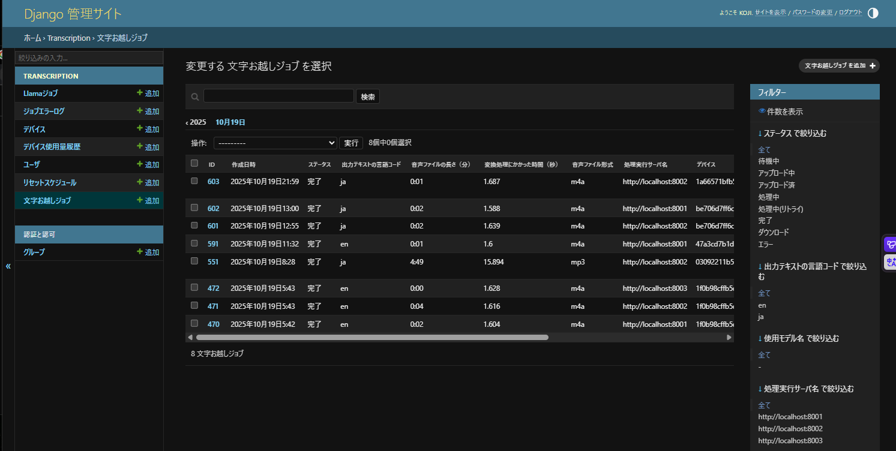Go to Transcription in the breadcrumb
896x451 pixels.
[x=68, y=38]
